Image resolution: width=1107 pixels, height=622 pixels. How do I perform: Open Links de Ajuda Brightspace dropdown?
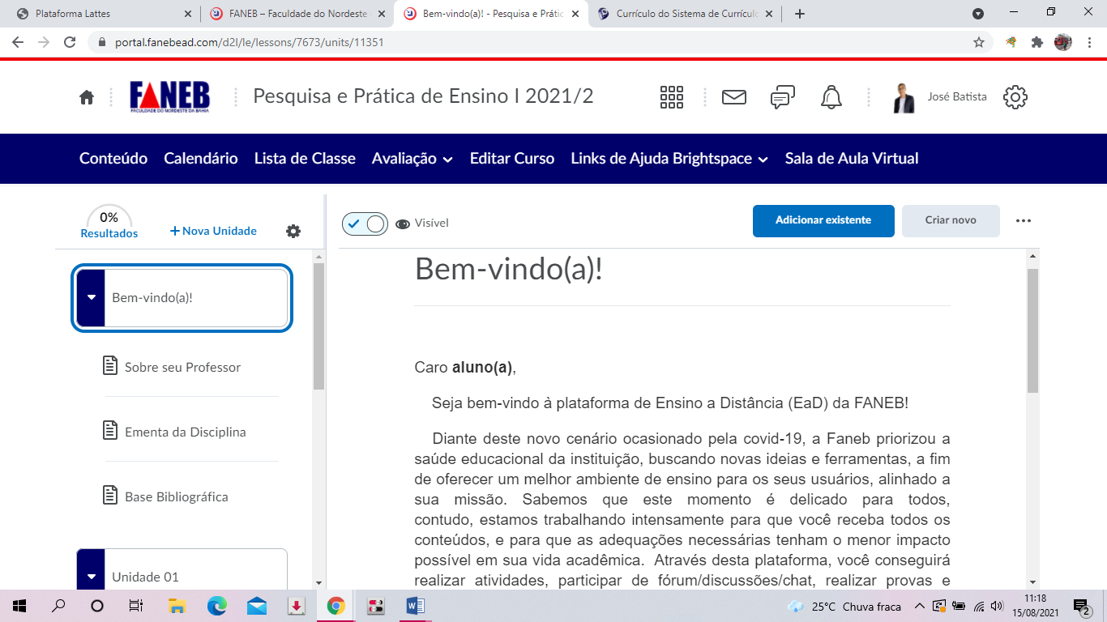(669, 159)
